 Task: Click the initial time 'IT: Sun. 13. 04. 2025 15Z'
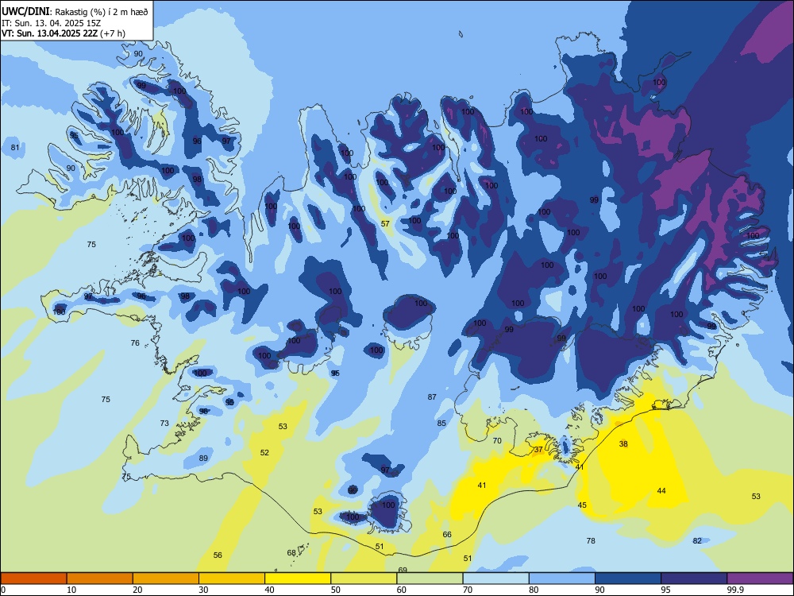51,23
